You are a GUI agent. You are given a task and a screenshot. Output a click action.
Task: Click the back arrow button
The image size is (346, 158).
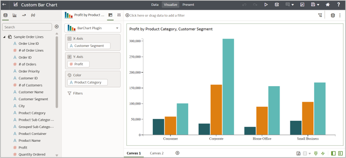(x=5, y=5)
